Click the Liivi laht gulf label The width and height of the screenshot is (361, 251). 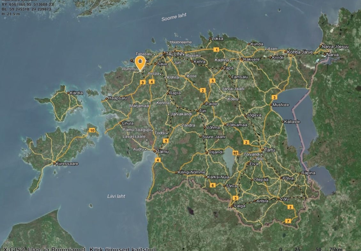point(116,196)
